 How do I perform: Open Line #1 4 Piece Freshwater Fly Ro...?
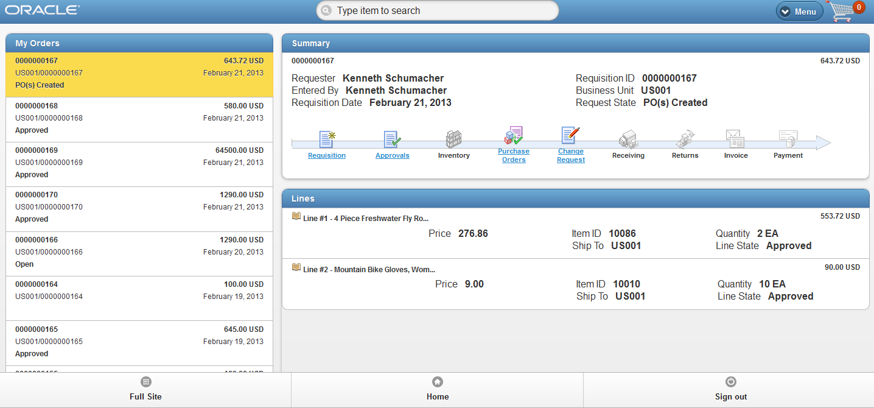[x=366, y=219]
